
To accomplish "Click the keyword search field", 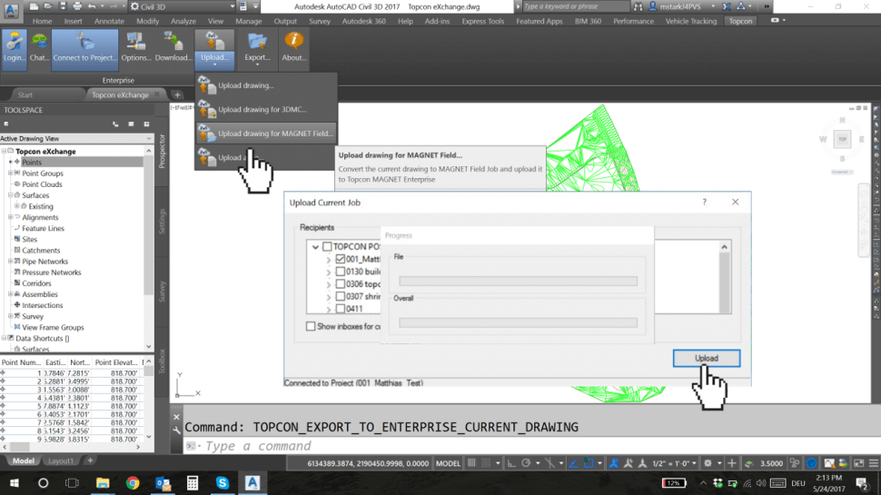I will click(x=575, y=6).
